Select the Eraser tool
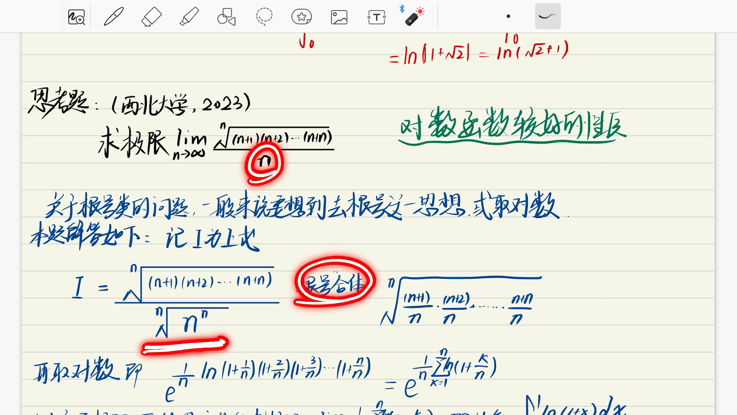Screen dimensions: 737x415 [152, 17]
